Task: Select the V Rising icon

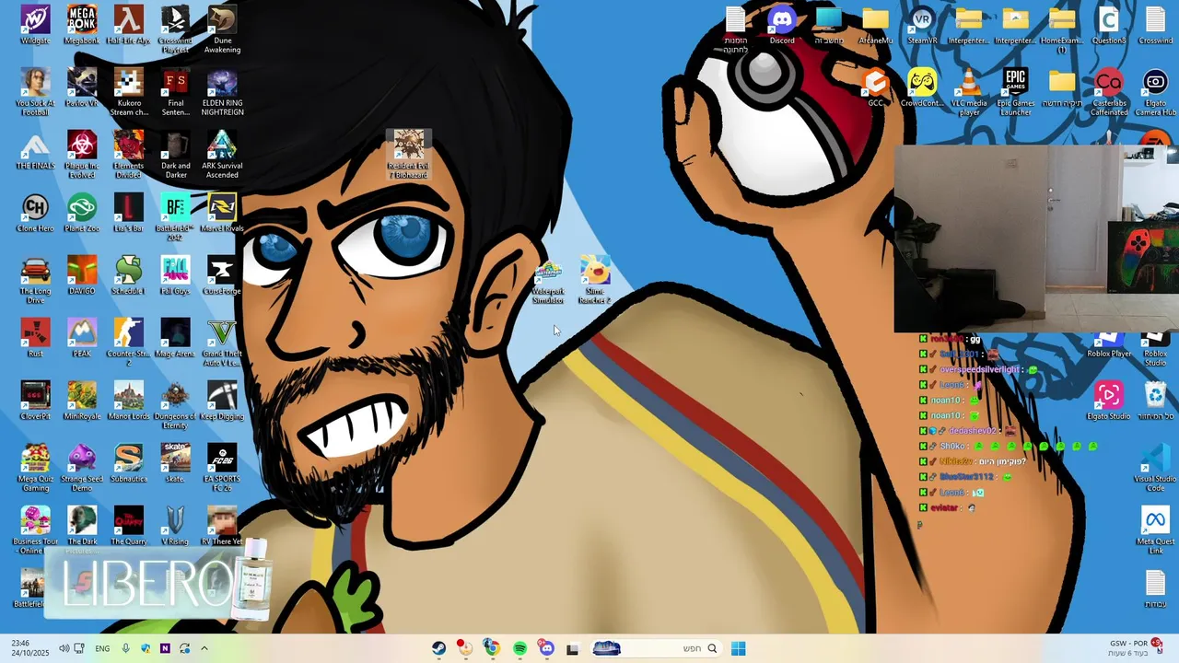Action: [175, 526]
